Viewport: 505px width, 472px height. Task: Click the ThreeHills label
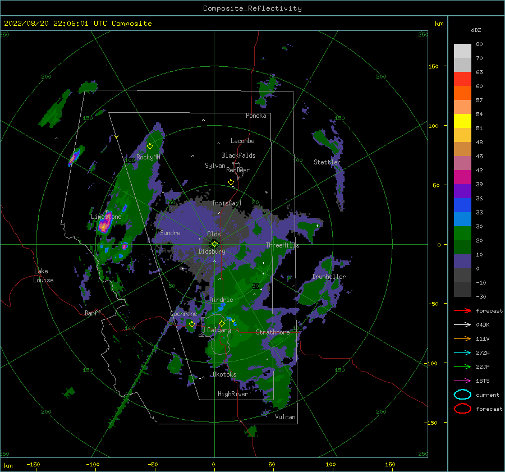(282, 245)
